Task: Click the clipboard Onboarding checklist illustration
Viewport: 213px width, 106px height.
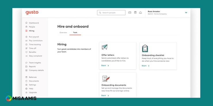Action: (145, 48)
